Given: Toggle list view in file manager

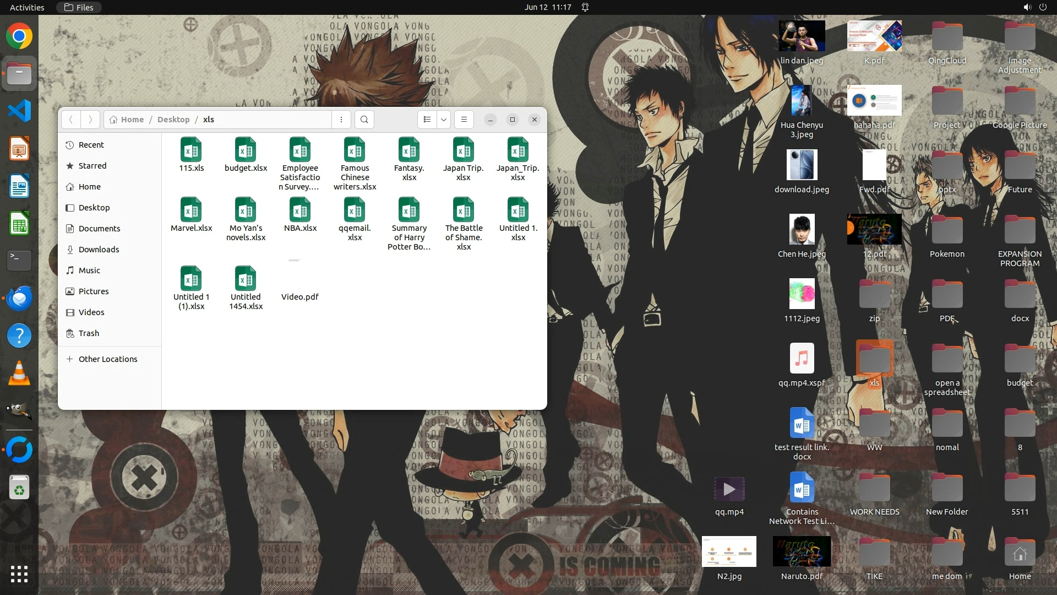Looking at the screenshot, I should 427,120.
